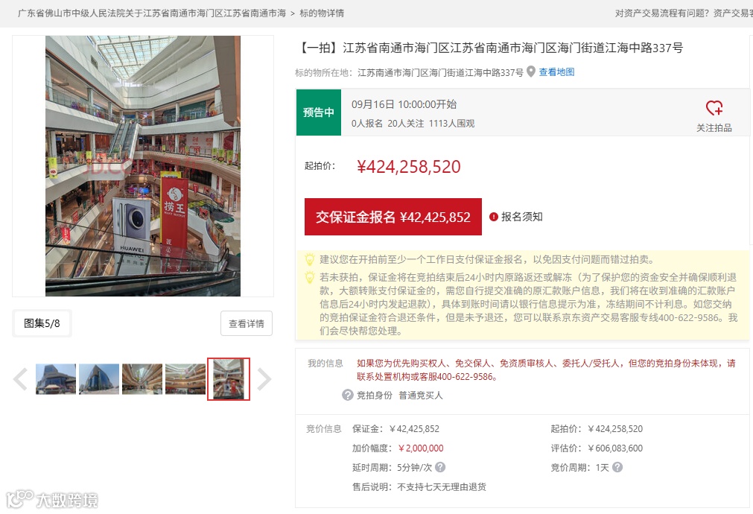Click the auction title 【一拍】江苏省南通市海门区
This screenshot has width=753, height=514.
(490, 48)
